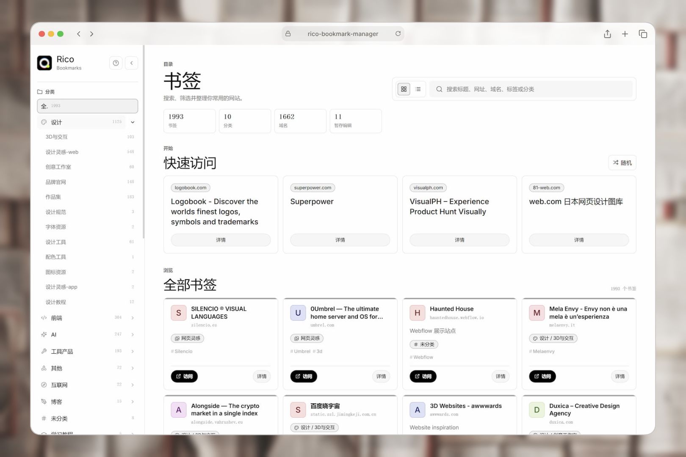Screen dimensions: 686x457
Task: Select the 全 (all) category
Action: click(88, 106)
